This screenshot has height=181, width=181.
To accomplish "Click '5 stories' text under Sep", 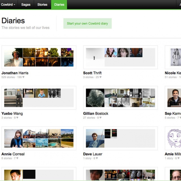I will click(170, 118).
